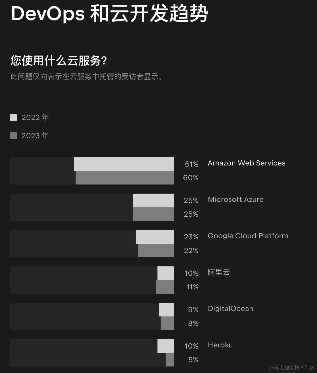Viewport: 317px width, 373px height.
Task: Click the Microsoft Azure label
Action: click(x=236, y=199)
